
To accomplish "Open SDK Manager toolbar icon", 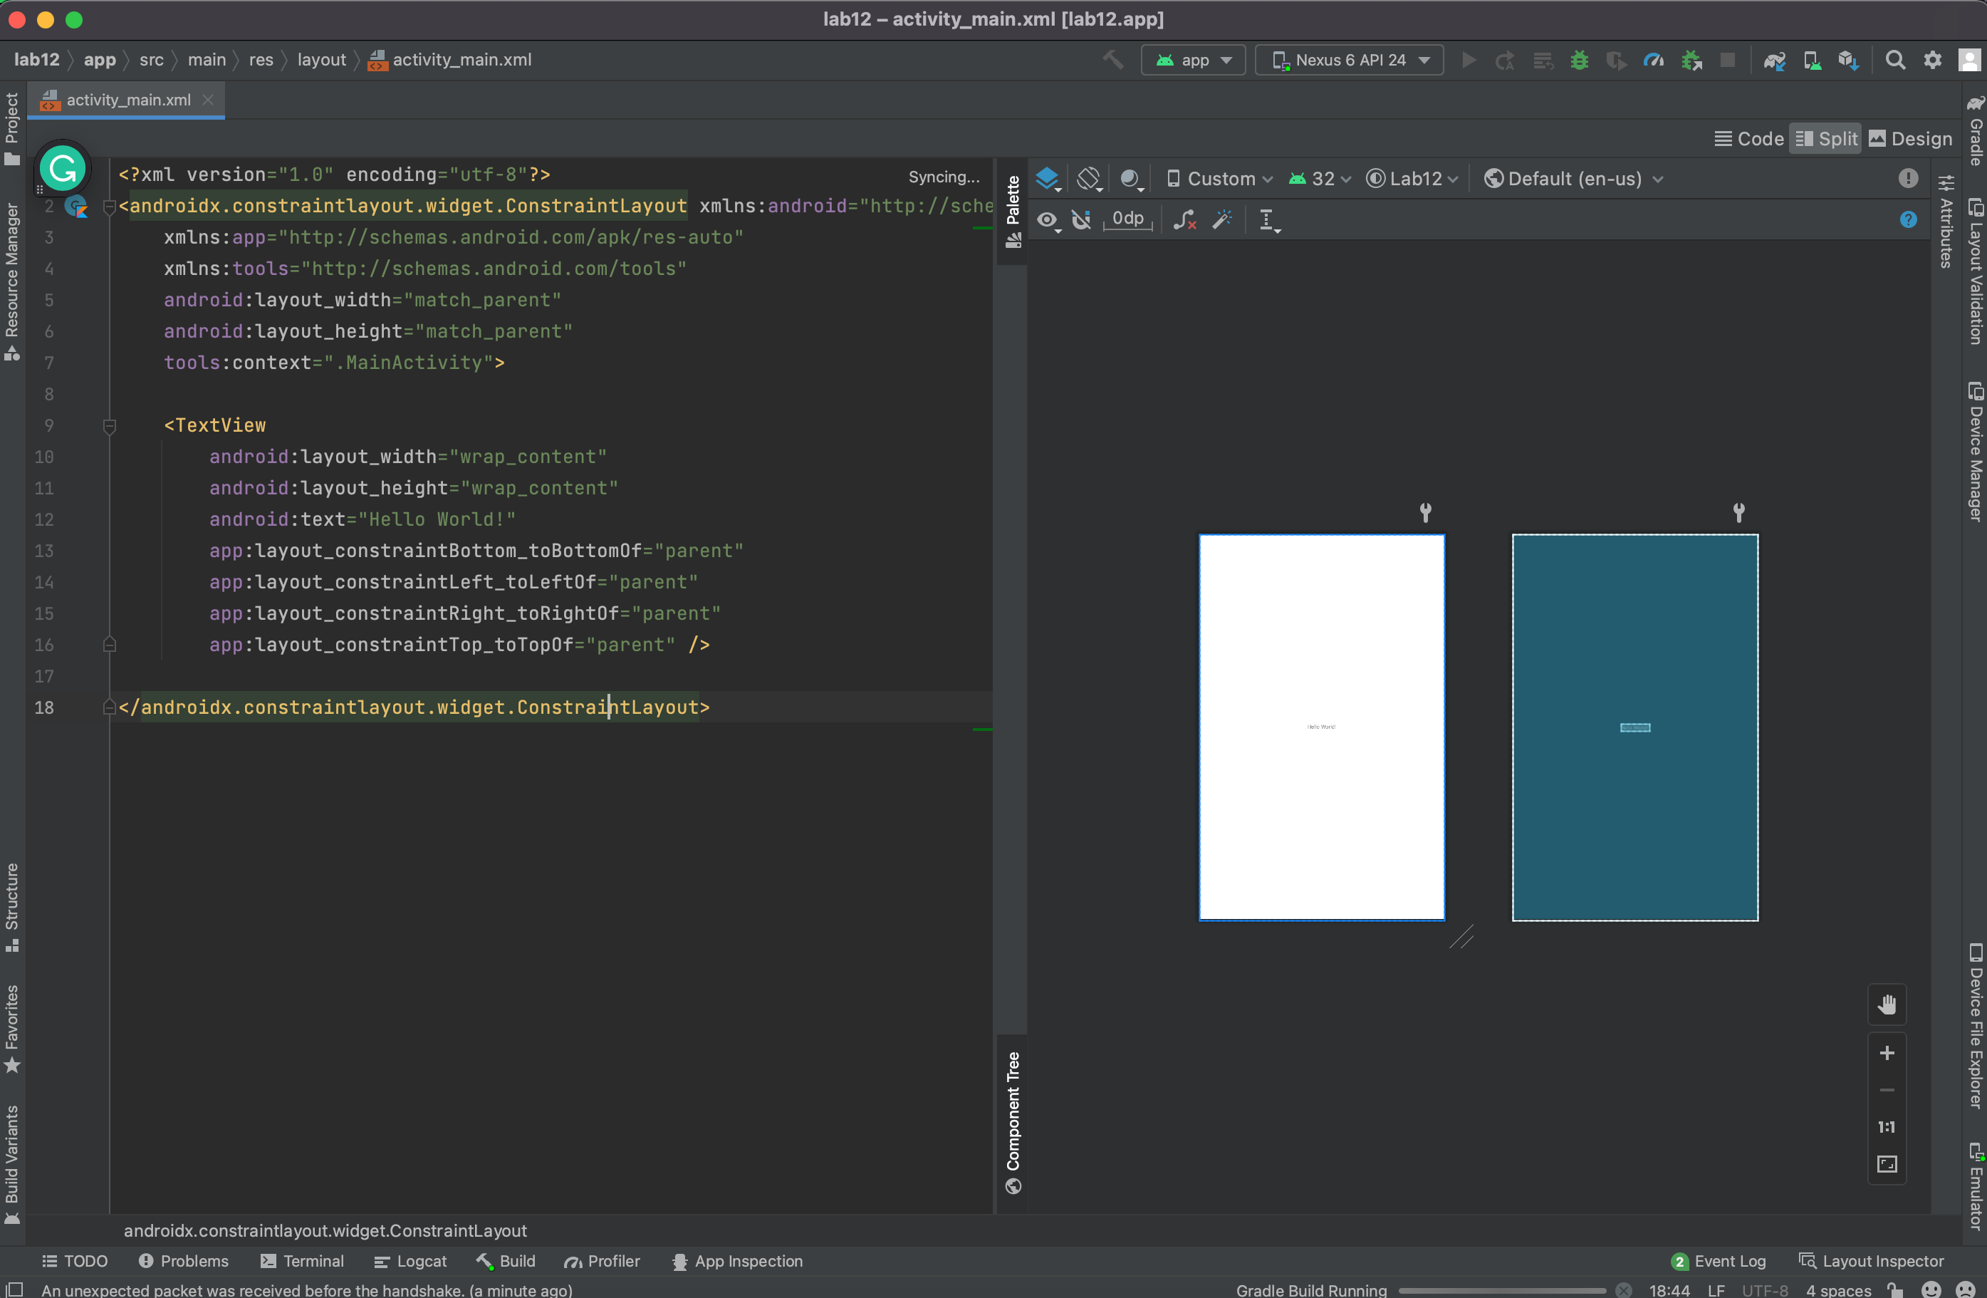I will pyautogui.click(x=1848, y=60).
